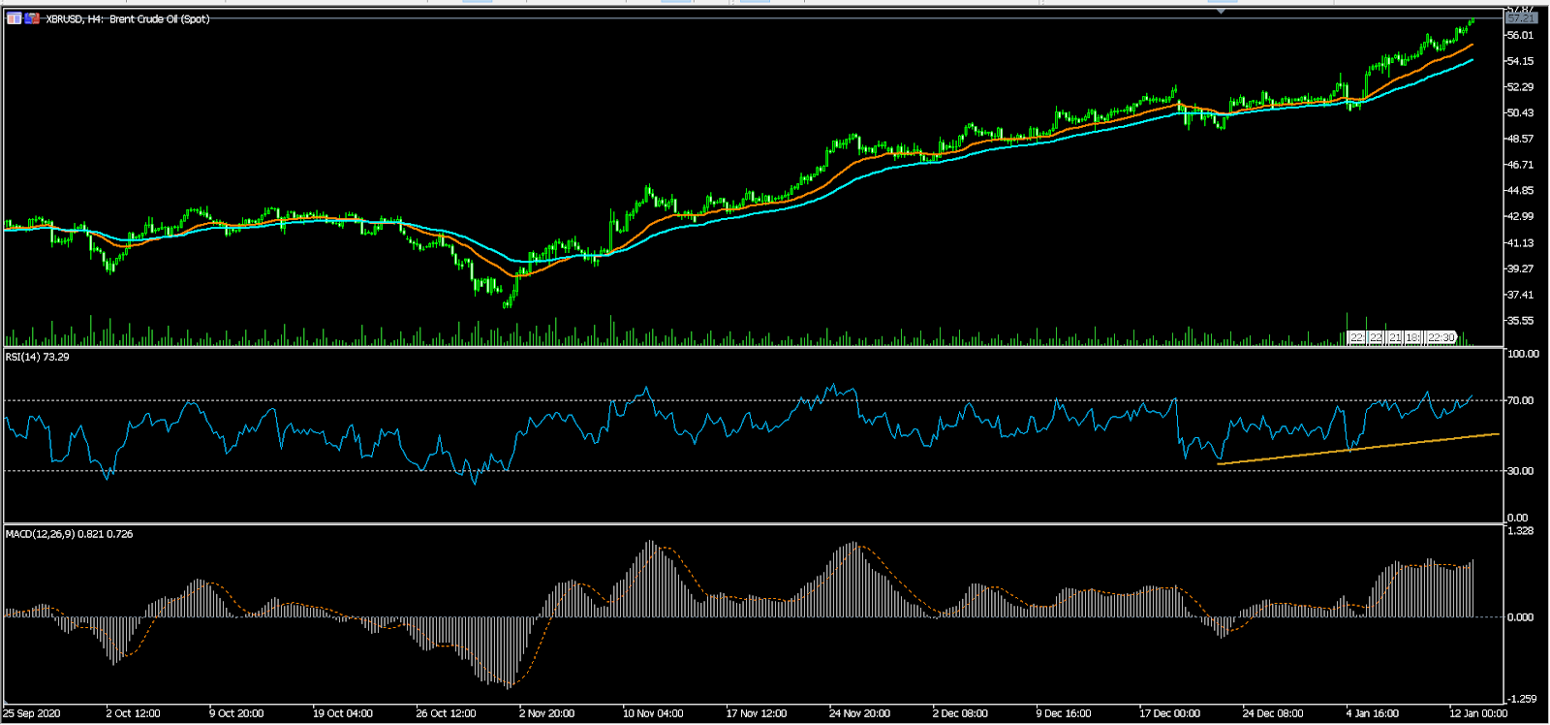Click the 26 Oct 12:00 time label
Screen dimensions: 1550x725
pyautogui.click(x=447, y=714)
